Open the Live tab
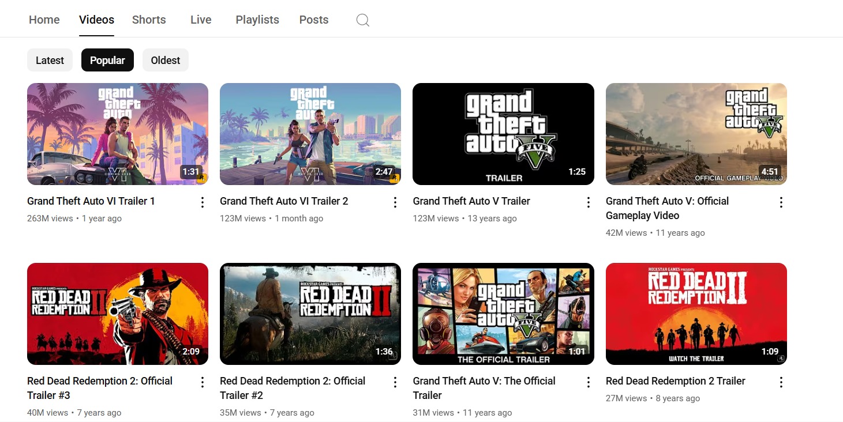The image size is (843, 422). (x=201, y=20)
